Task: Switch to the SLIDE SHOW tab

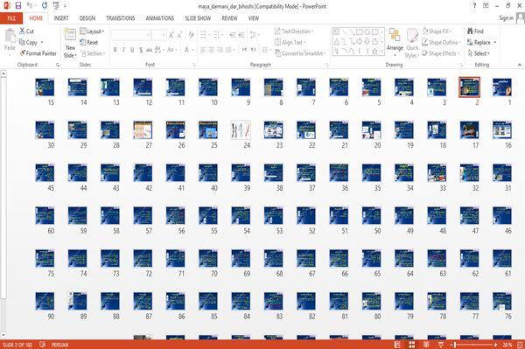Action: (x=198, y=18)
